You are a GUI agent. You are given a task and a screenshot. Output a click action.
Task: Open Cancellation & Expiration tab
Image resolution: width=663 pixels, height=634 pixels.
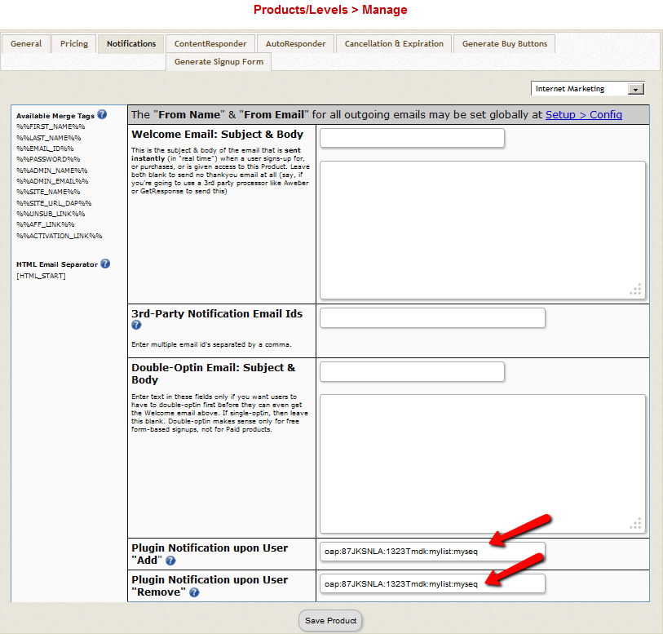click(394, 44)
